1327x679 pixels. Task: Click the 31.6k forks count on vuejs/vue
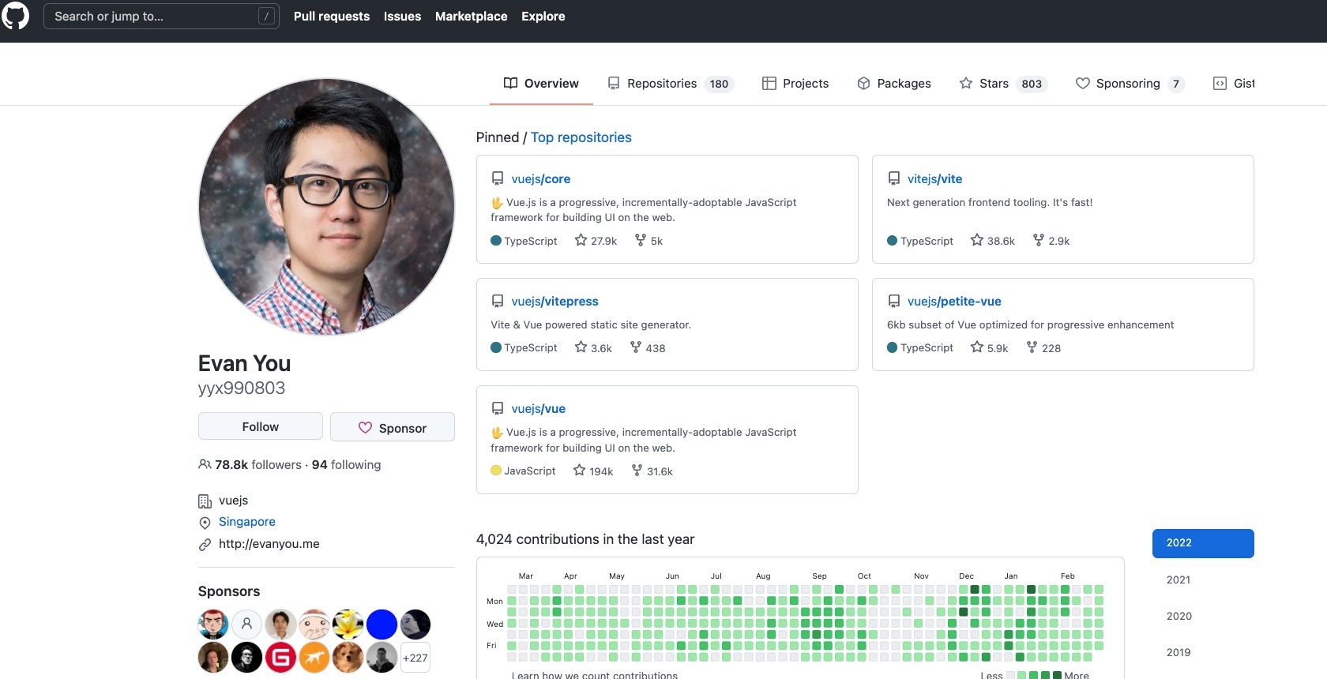(x=652, y=471)
